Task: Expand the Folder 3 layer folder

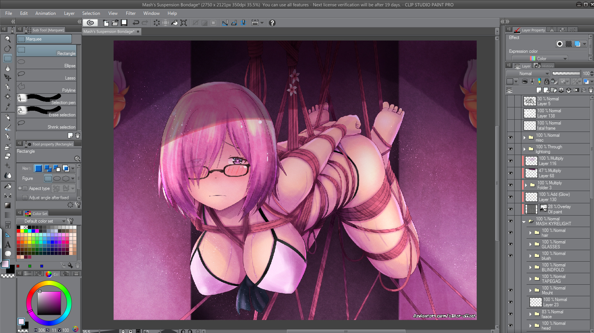Action: tap(526, 185)
